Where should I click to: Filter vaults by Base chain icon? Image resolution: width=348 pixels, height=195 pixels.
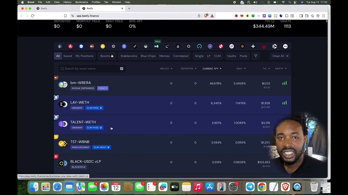[81, 46]
